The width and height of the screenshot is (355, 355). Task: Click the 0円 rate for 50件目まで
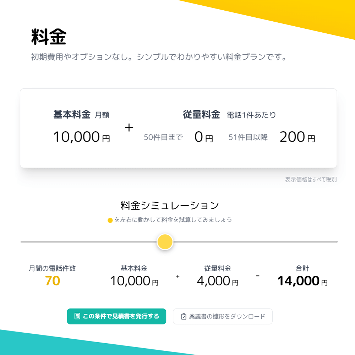point(204,137)
